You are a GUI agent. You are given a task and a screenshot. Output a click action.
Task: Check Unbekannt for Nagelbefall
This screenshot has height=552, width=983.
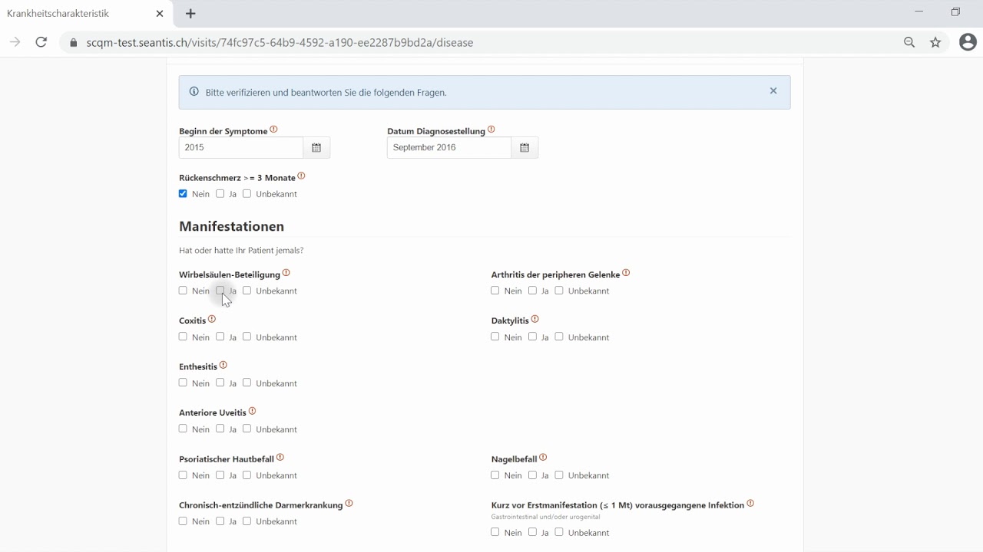560,475
